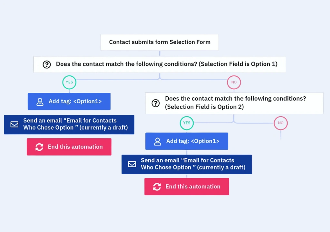
Task: Select the YES branch of the Option 1 condition
Action: (x=69, y=82)
